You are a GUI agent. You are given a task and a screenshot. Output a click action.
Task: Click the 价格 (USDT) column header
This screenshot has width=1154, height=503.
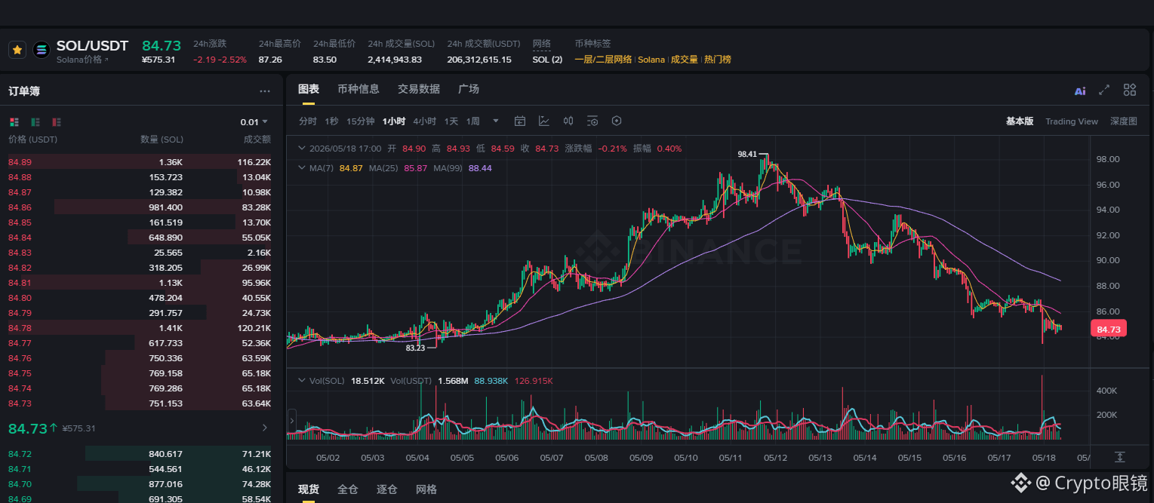point(32,140)
